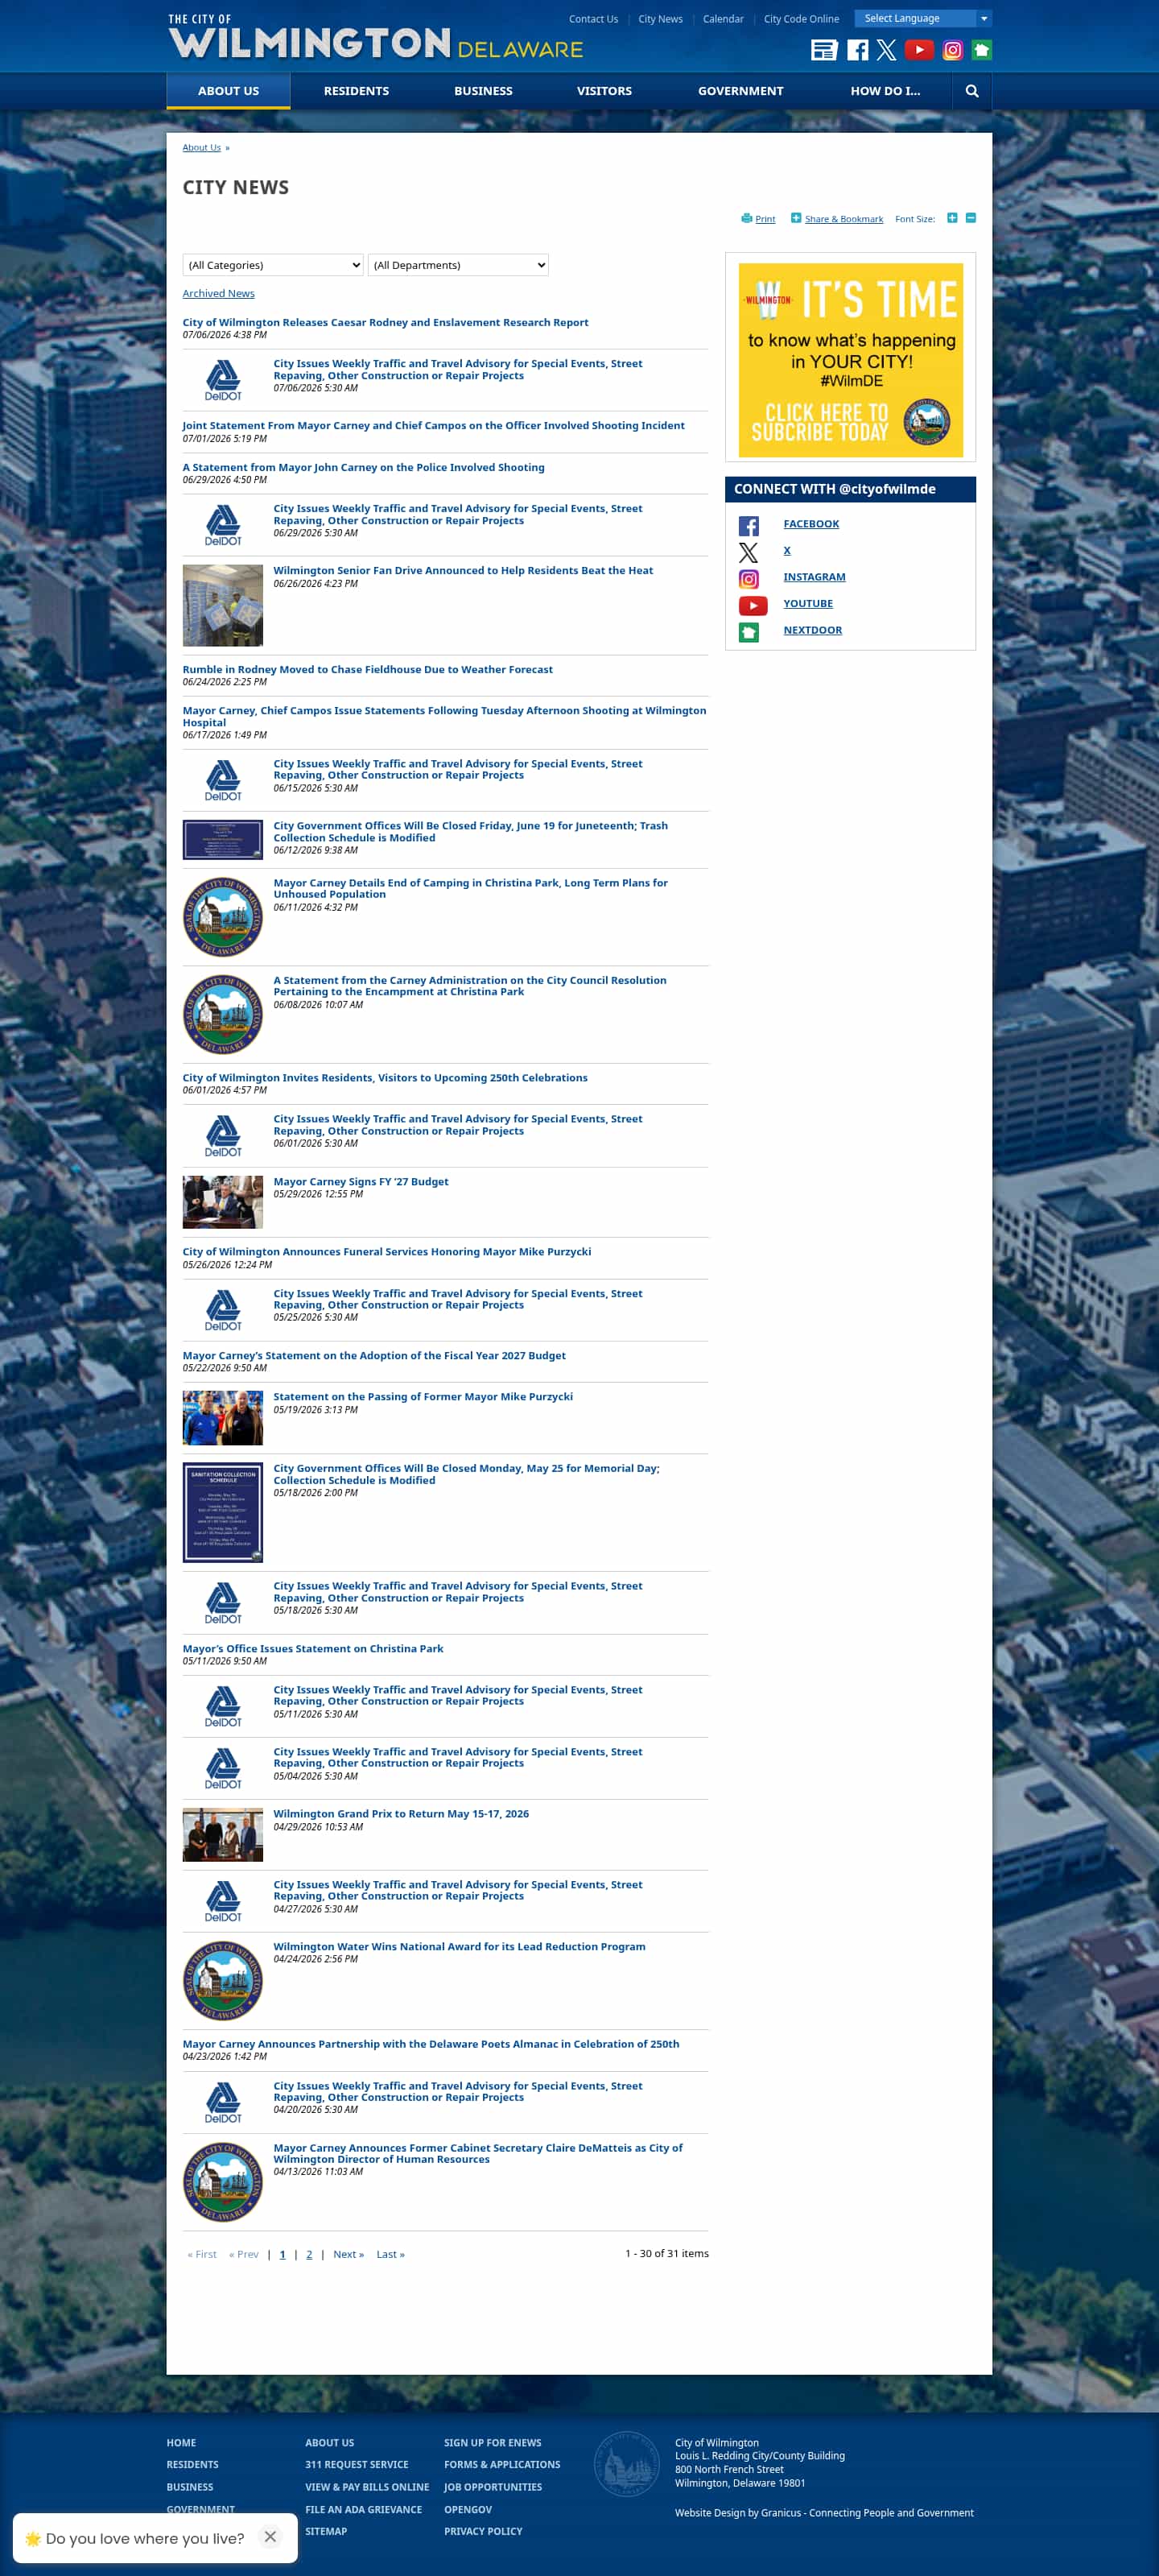1159x2576 pixels.
Task: Click the Last » pagination link
Action: point(390,2254)
